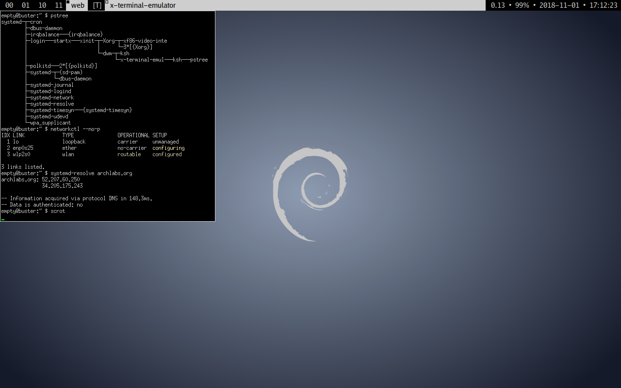Click the TYPE column header
The height and width of the screenshot is (388, 621).
(x=68, y=135)
